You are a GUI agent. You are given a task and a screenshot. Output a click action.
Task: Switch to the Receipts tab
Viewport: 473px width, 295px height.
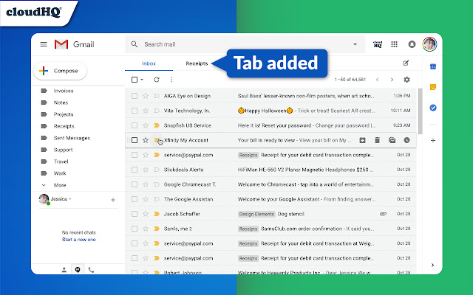point(197,63)
